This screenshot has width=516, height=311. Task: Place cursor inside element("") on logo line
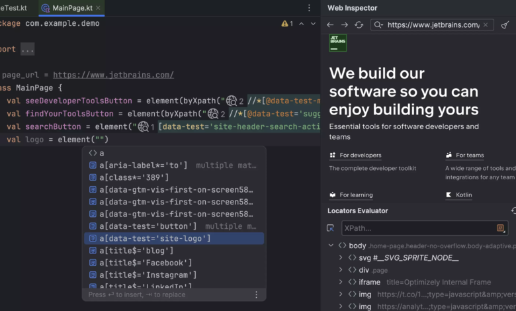(100, 140)
